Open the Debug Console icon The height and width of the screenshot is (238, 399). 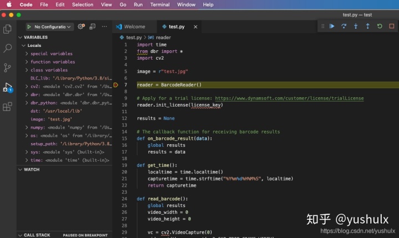pos(93,27)
